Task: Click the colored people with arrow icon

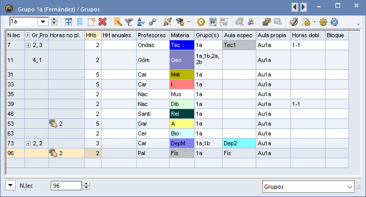Action: tap(251, 22)
